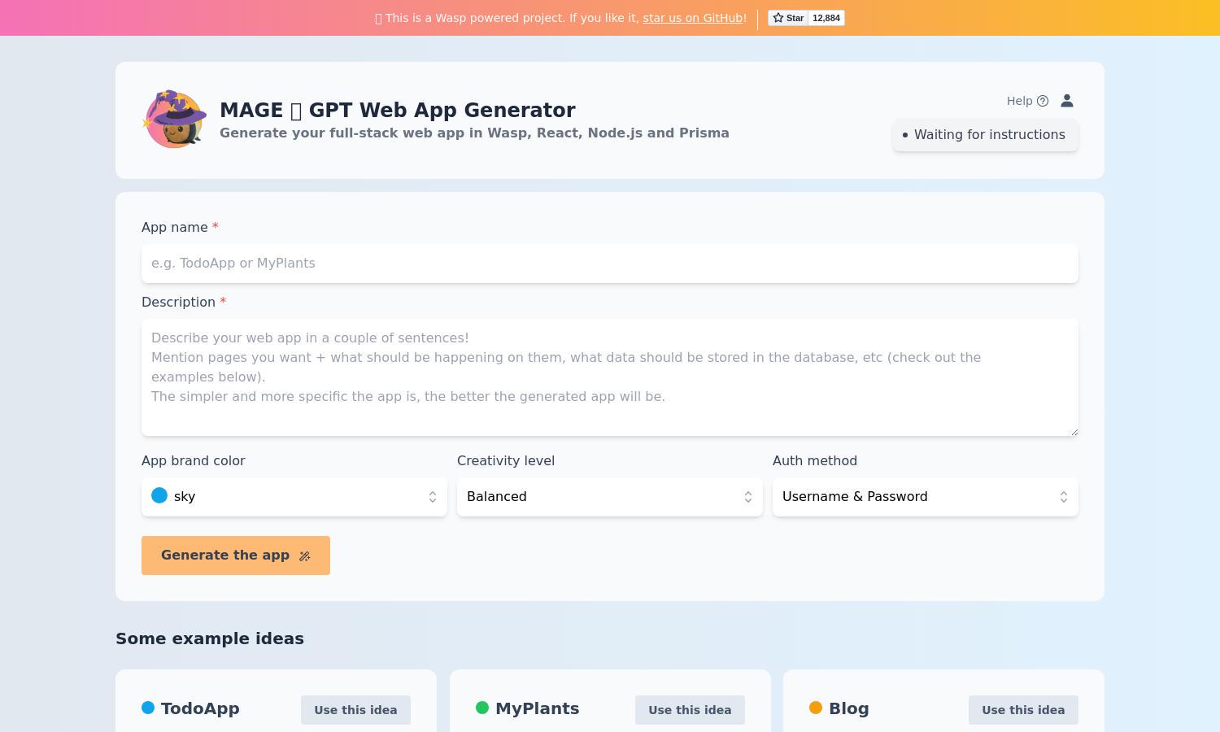Click the description textarea resize handle
The width and height of the screenshot is (1220, 732).
(1074, 431)
